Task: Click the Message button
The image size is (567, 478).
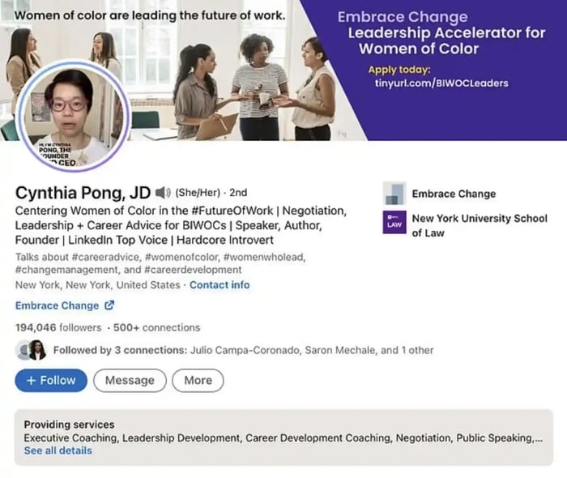Action: 130,380
